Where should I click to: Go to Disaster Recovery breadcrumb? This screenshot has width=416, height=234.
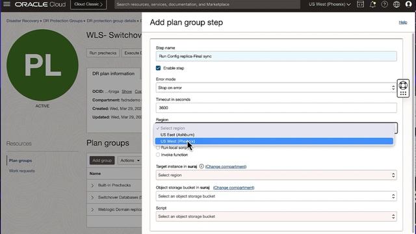(x=23, y=21)
